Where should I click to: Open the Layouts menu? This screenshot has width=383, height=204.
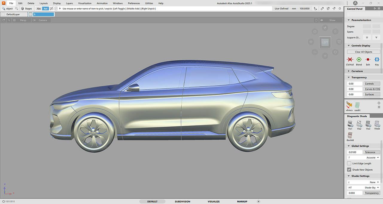point(44,3)
